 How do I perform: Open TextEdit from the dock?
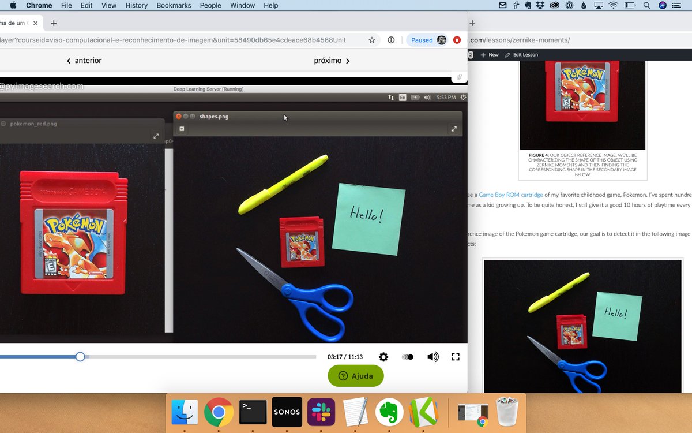(355, 413)
